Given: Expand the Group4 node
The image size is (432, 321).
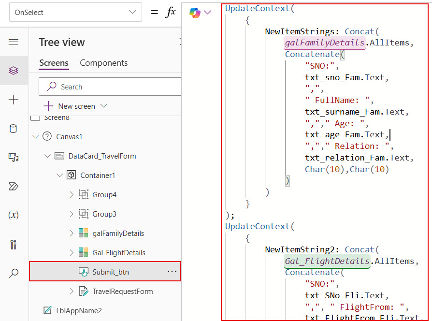Looking at the screenshot, I should [x=72, y=194].
